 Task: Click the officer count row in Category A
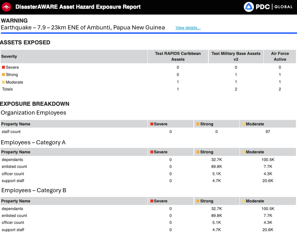pyautogui.click(x=148, y=174)
